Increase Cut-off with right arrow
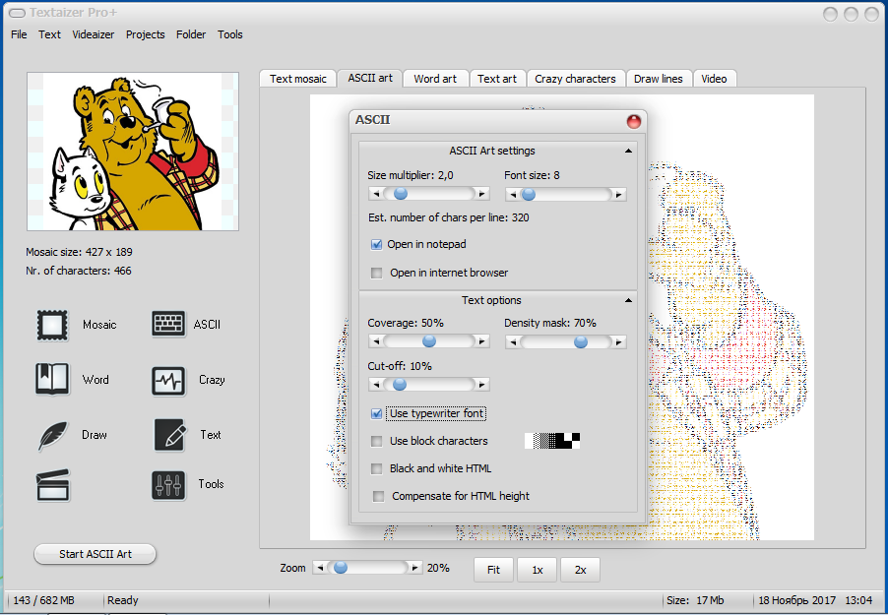888x615 pixels. coord(482,385)
